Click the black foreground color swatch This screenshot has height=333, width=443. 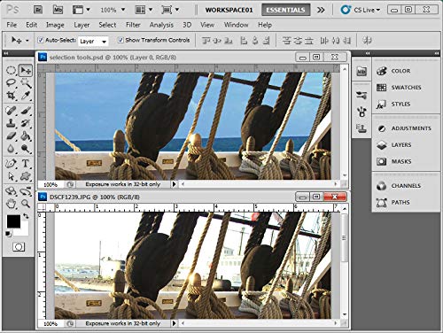pos(13,221)
